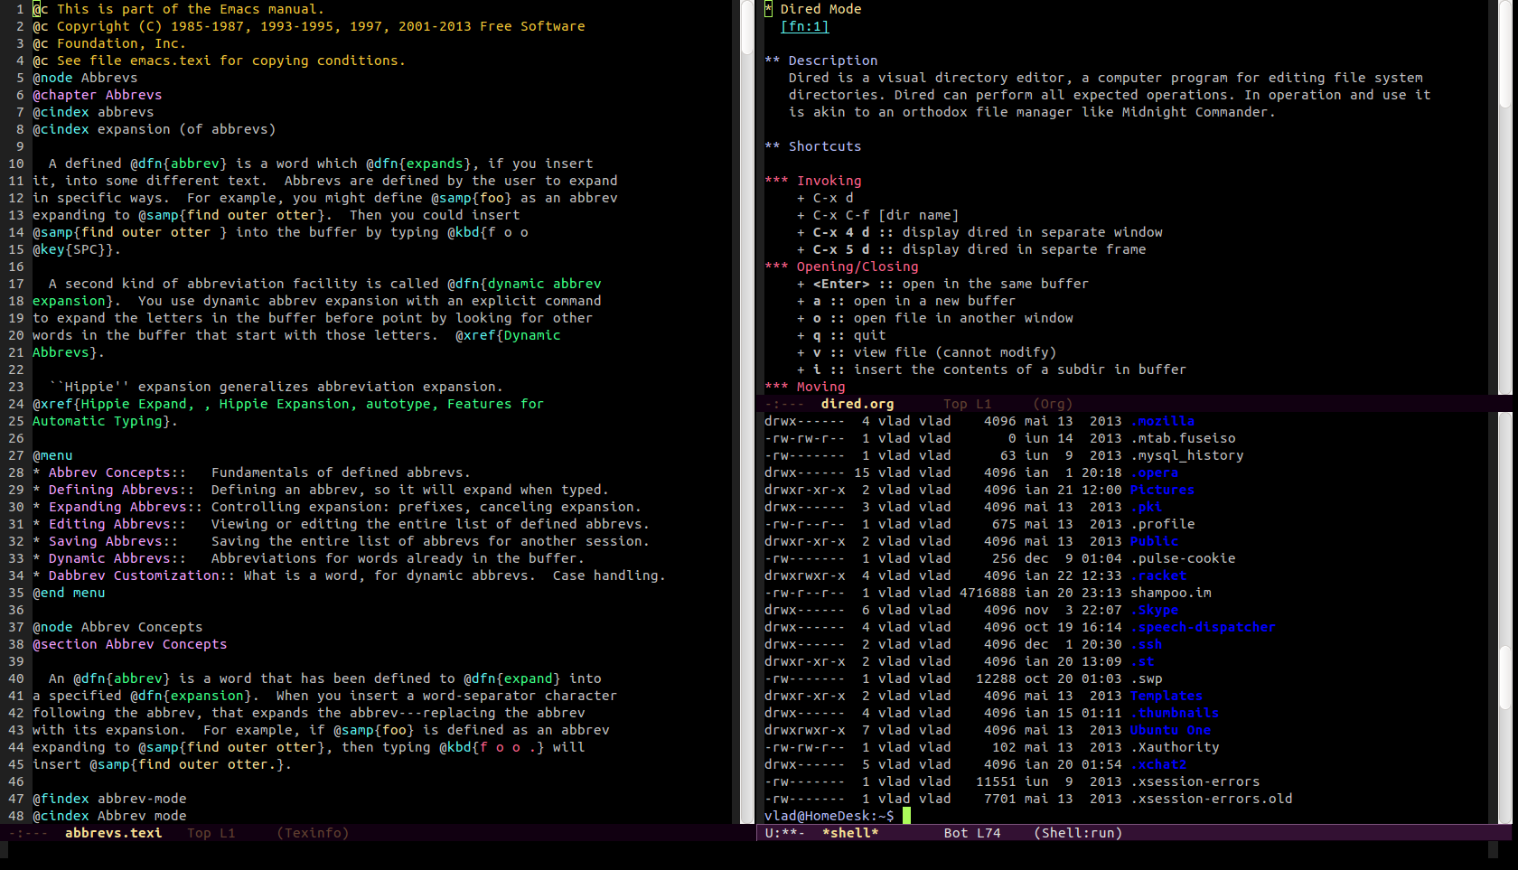Image resolution: width=1518 pixels, height=870 pixels.
Task: Click the '@chapter Abbrevs' line
Action: pyautogui.click(x=98, y=95)
